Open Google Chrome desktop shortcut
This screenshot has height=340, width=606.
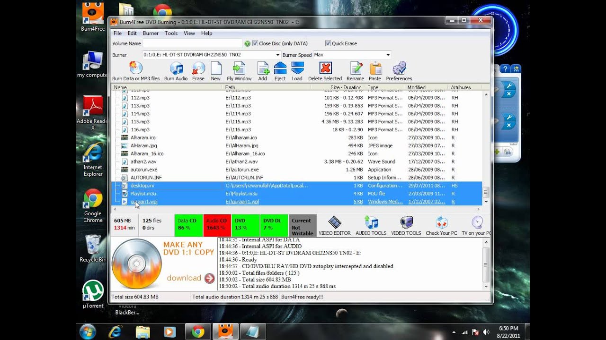[93, 206]
